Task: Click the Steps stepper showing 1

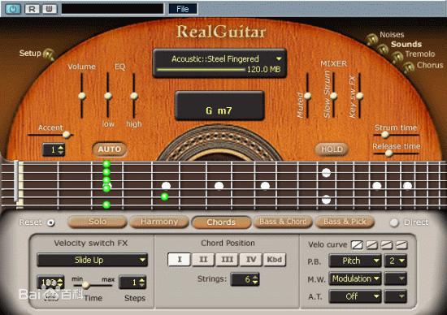Action: coord(132,283)
